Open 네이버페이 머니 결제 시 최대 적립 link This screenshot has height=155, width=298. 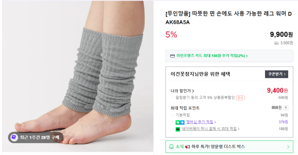[x=211, y=129]
